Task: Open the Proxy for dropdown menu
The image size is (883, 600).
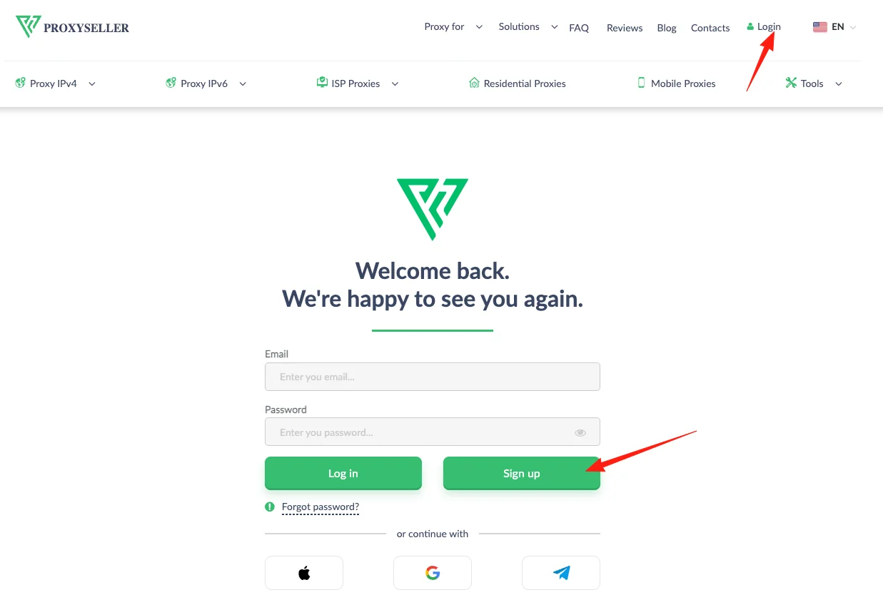Action: (x=453, y=26)
